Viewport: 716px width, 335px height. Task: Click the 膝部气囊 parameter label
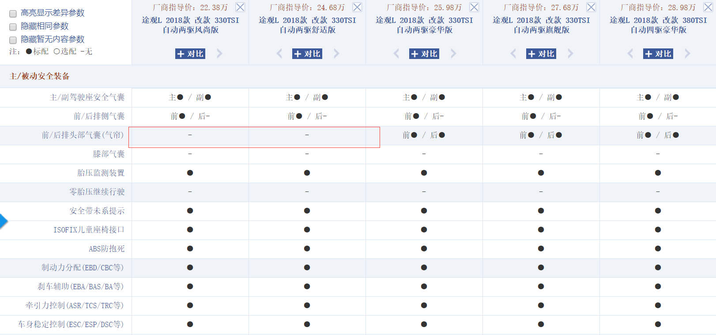pyautogui.click(x=109, y=154)
